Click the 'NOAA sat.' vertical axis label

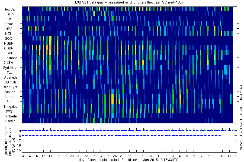[14, 146]
